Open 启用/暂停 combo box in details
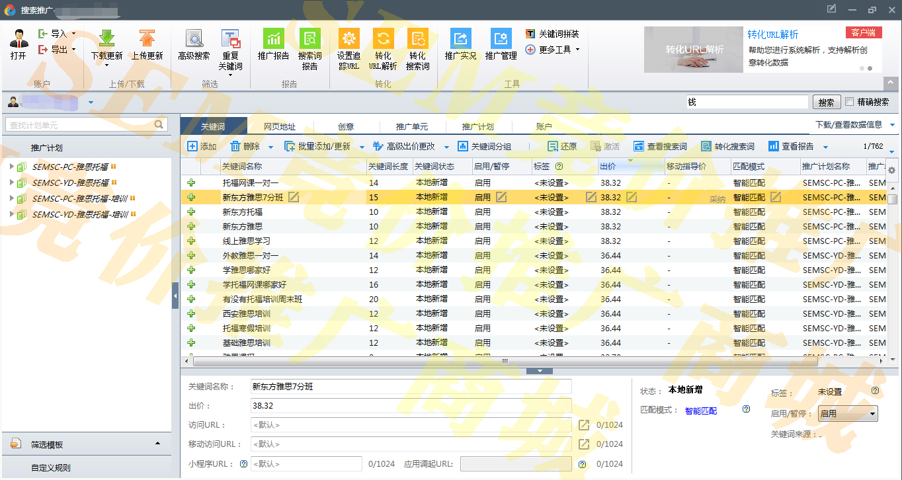 pyautogui.click(x=848, y=414)
